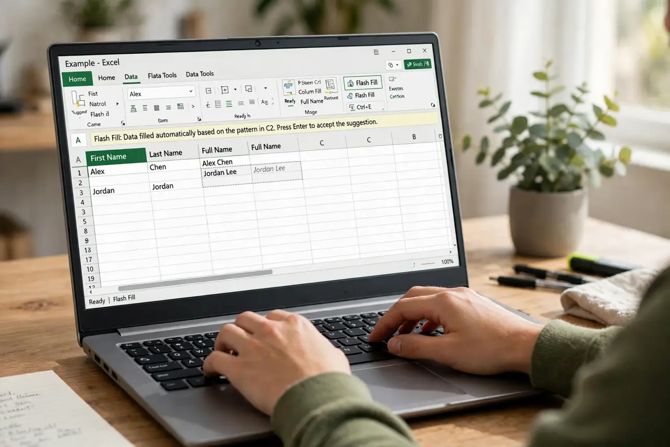Open the dropdown arrow beside plus box icon
The image size is (670, 447).
tap(235, 90)
